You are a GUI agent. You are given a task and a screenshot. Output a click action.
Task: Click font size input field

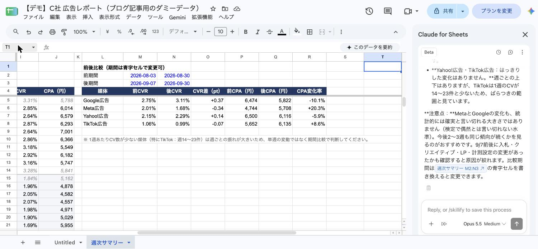coord(221,32)
